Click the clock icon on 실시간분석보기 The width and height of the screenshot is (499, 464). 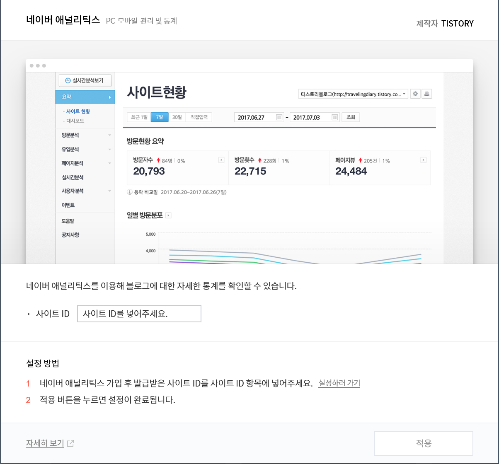68,80
